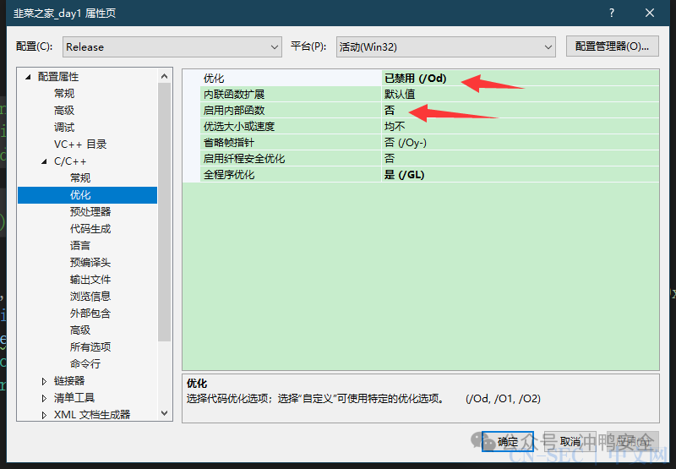Click the 启用内部函数 property name
This screenshot has height=469, width=676.
(291, 111)
